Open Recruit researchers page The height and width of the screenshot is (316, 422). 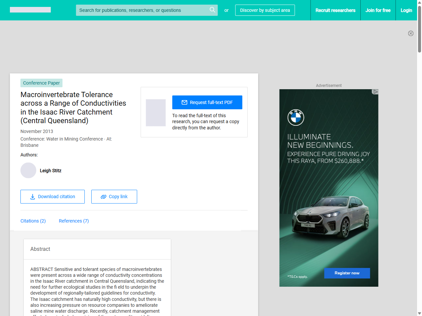[x=335, y=10]
